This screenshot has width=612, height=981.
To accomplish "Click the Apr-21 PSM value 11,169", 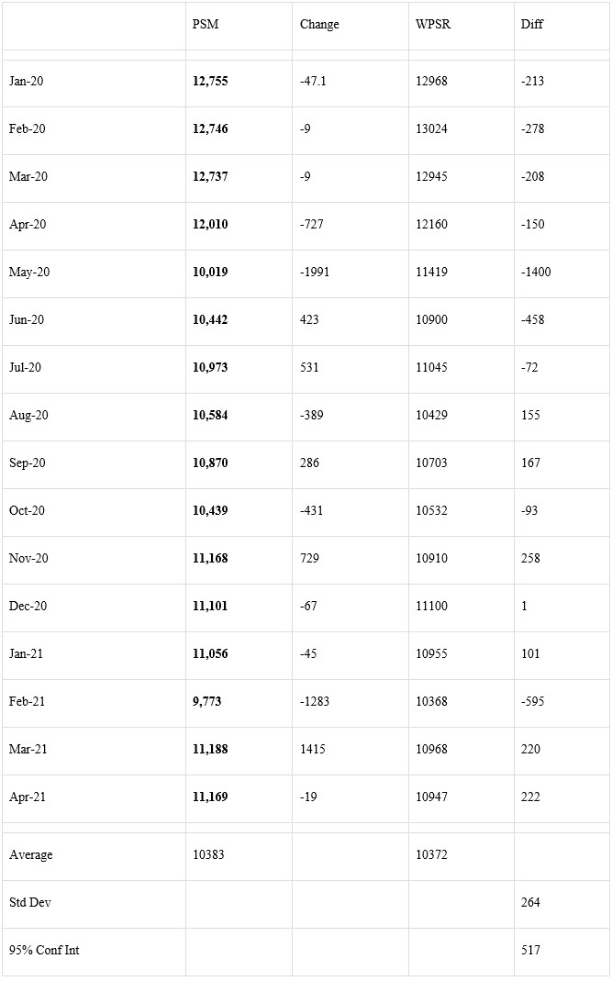I will [x=210, y=797].
